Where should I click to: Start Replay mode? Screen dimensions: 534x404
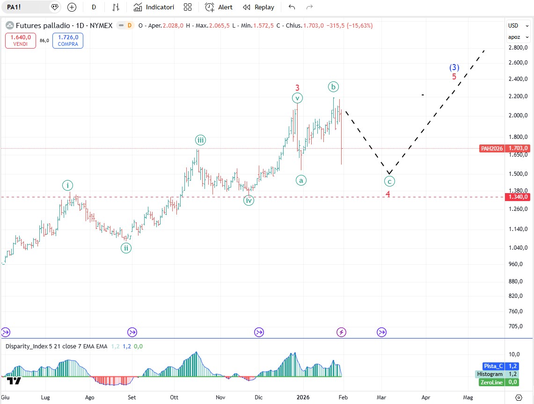(x=258, y=7)
